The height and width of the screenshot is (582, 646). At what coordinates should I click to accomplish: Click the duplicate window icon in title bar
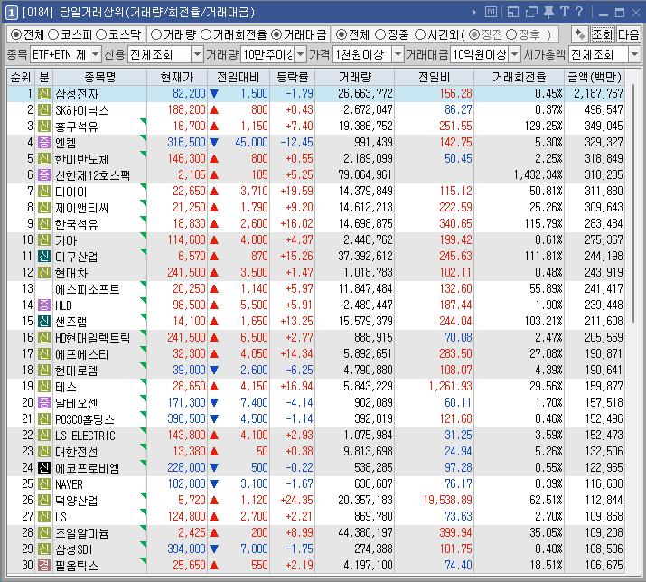pyautogui.click(x=531, y=12)
